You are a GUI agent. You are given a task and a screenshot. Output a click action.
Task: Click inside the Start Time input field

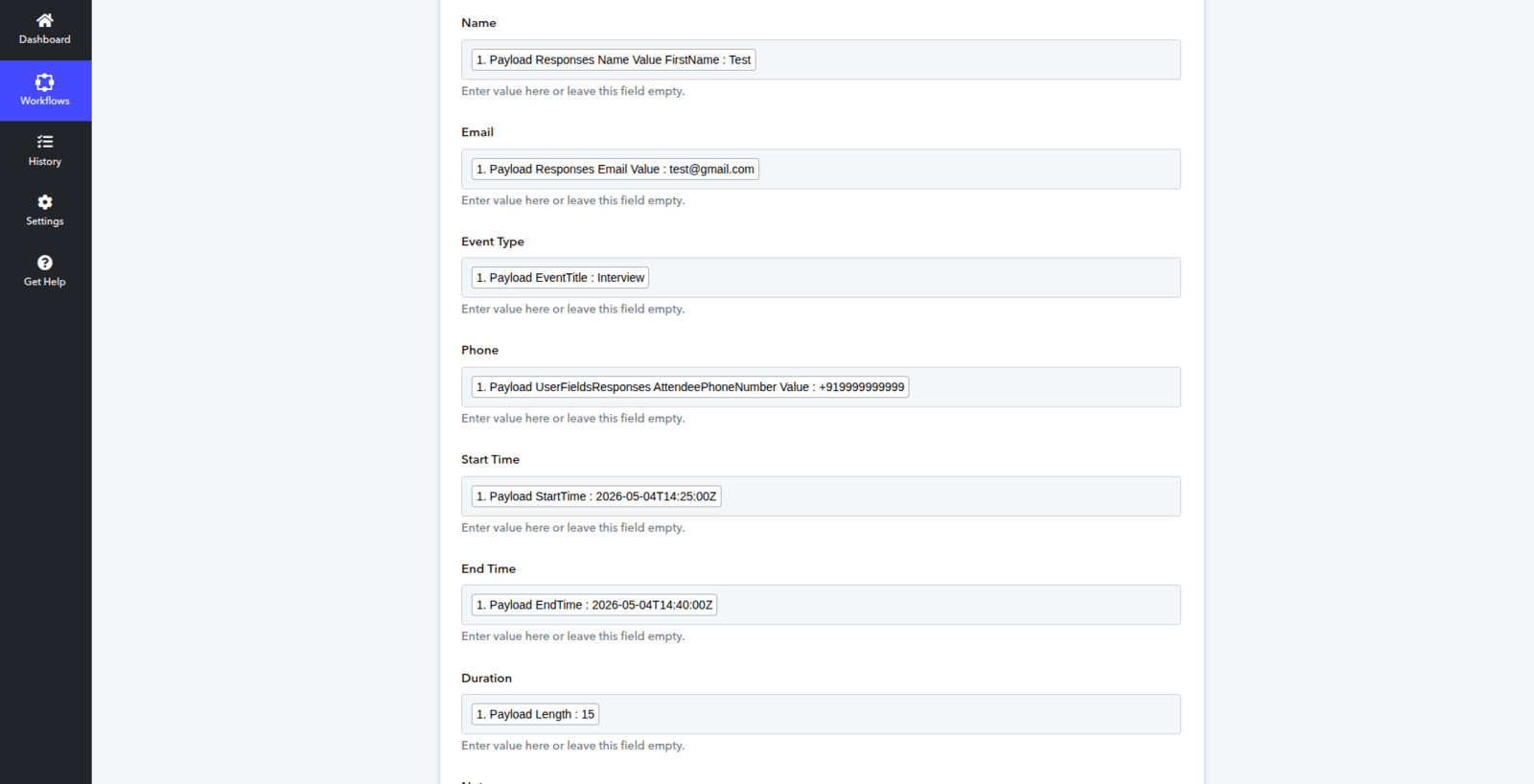[x=821, y=496]
